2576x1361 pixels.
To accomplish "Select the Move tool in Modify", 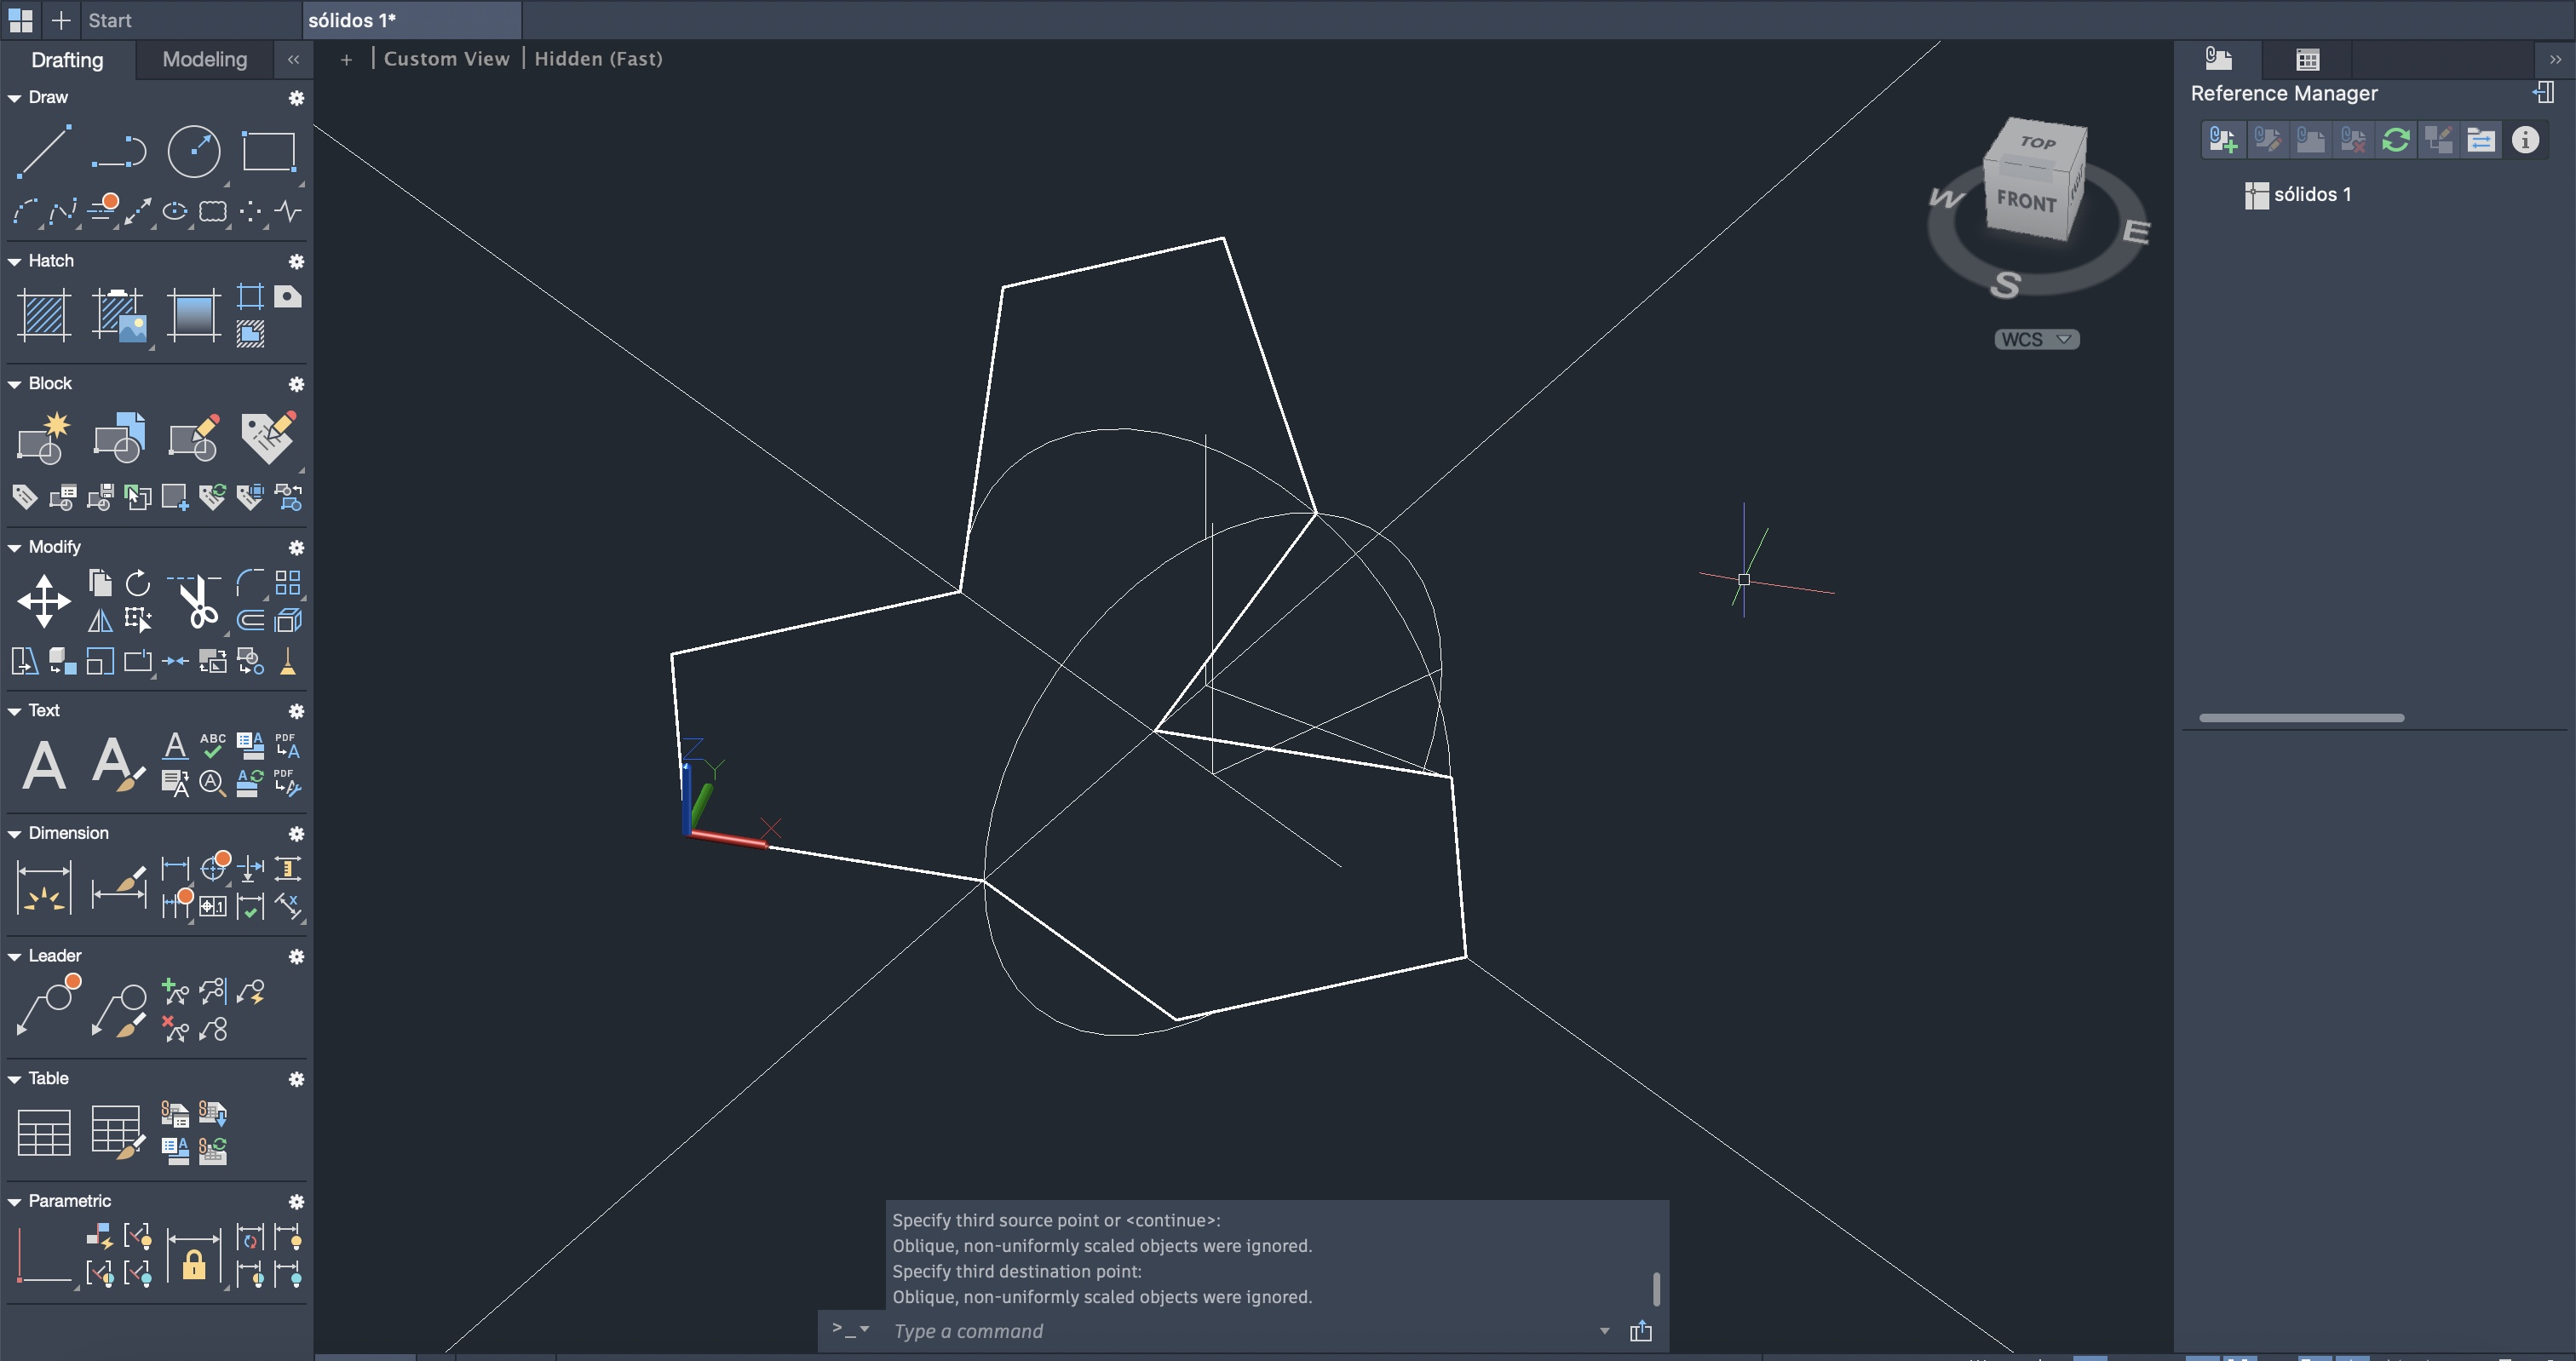I will pos(44,601).
